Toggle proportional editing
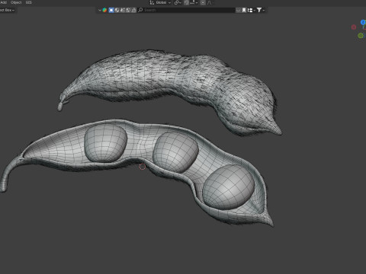The width and height of the screenshot is (366, 274). coord(203,2)
